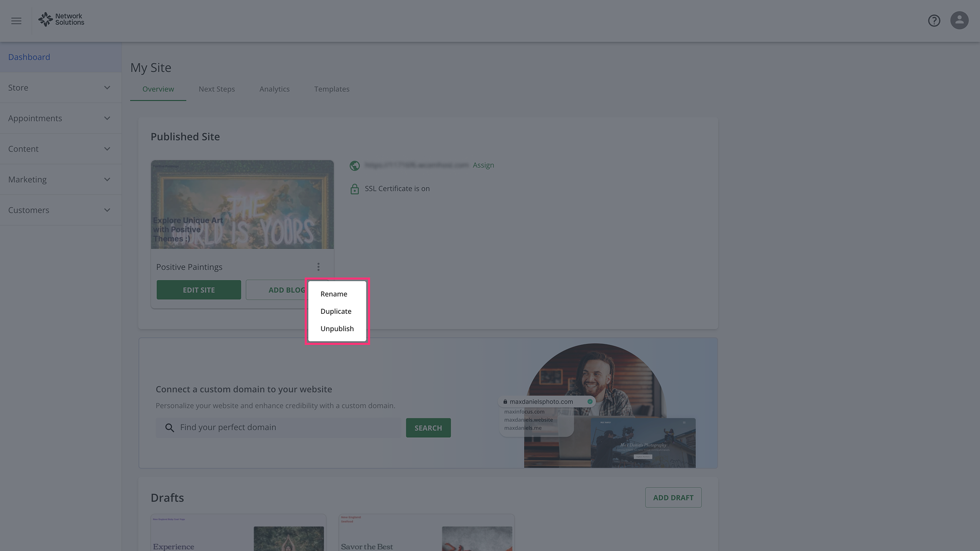Viewport: 980px width, 551px height.
Task: Select Rename from the context menu
Action: (x=334, y=294)
